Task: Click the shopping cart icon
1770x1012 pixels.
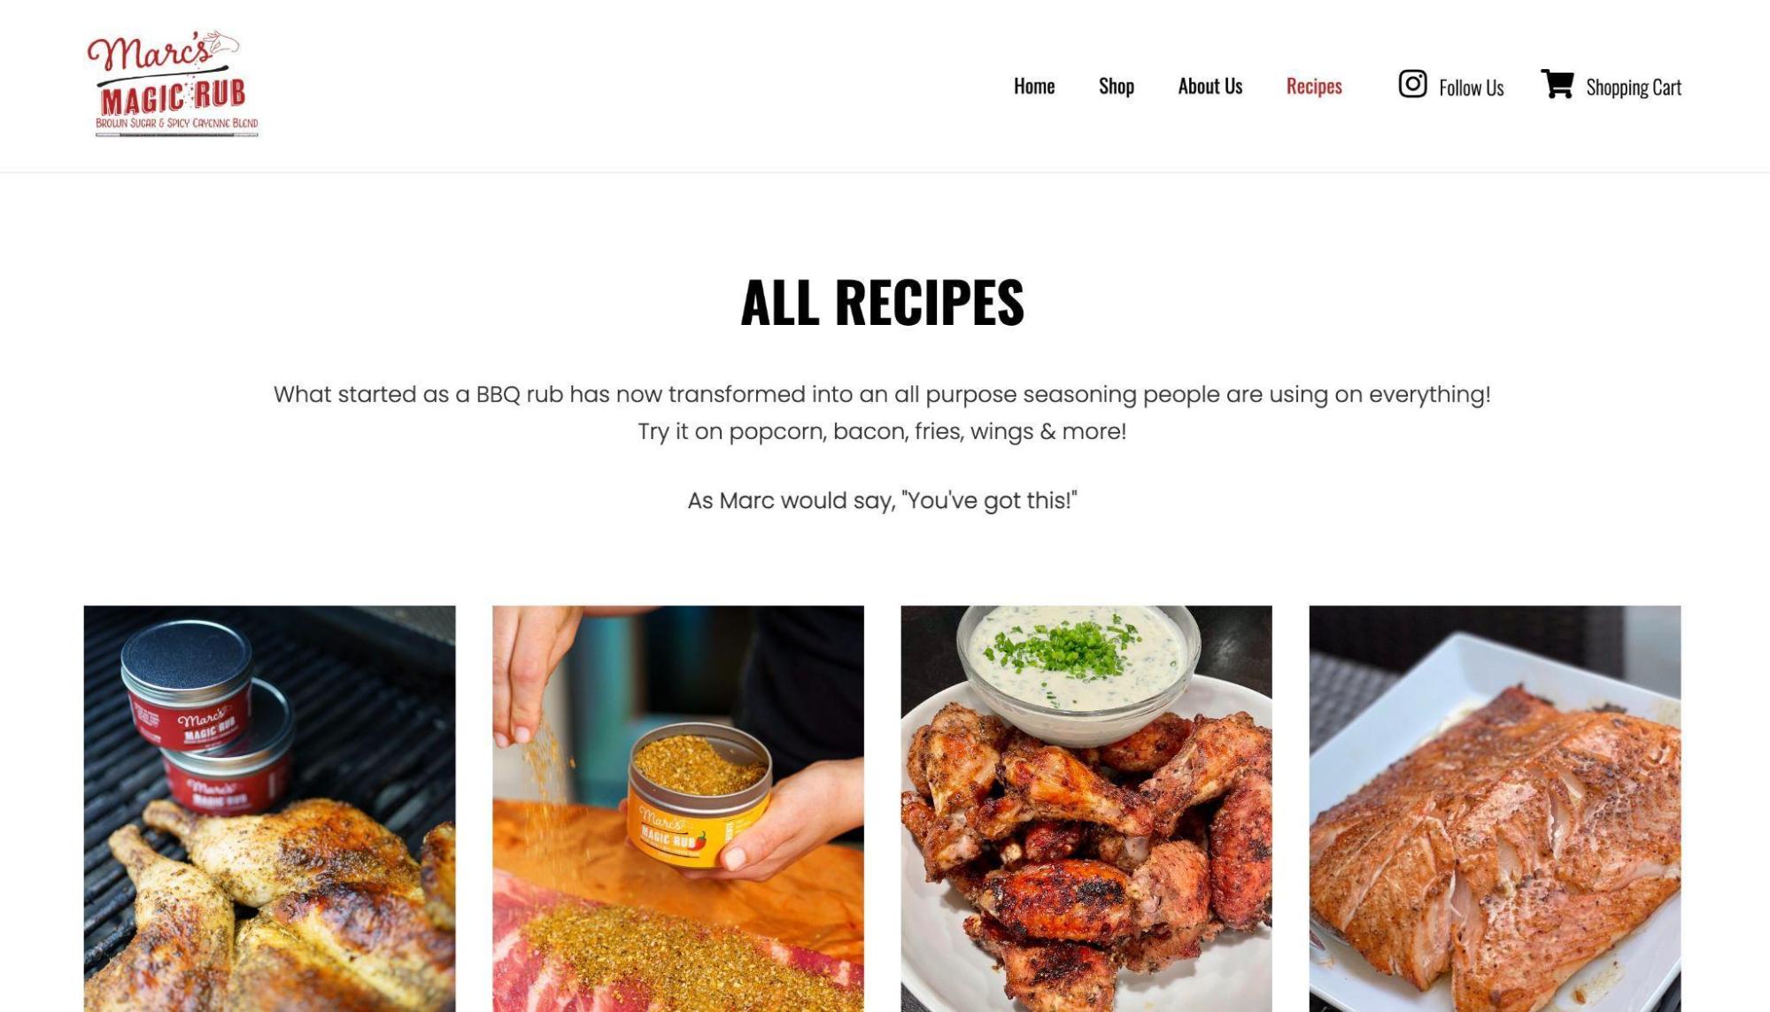Action: (x=1557, y=84)
